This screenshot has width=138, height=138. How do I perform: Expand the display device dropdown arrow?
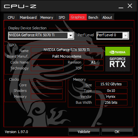coord(70,36)
